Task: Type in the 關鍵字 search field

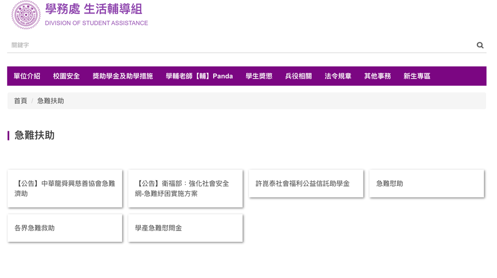Action: tap(238, 45)
